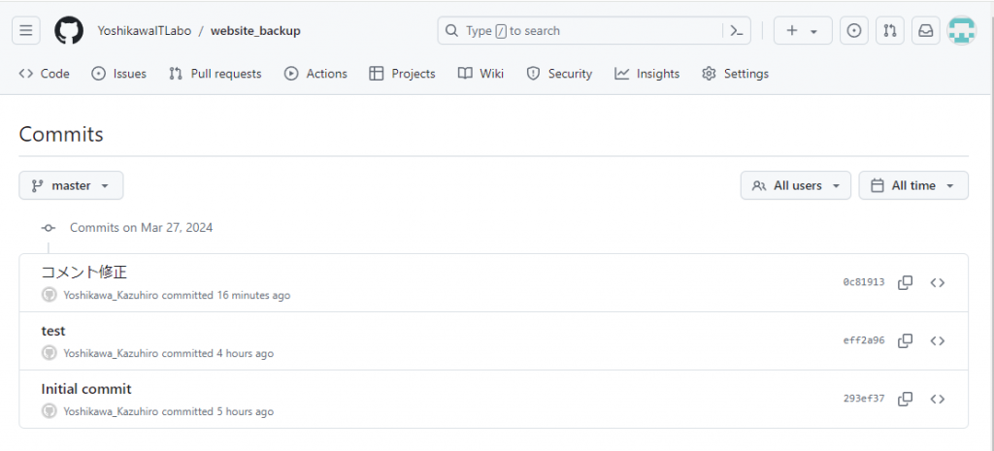
Task: Open the All time date filter
Action: 912,185
